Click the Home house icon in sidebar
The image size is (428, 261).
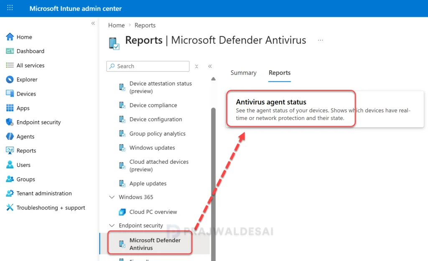coord(10,37)
